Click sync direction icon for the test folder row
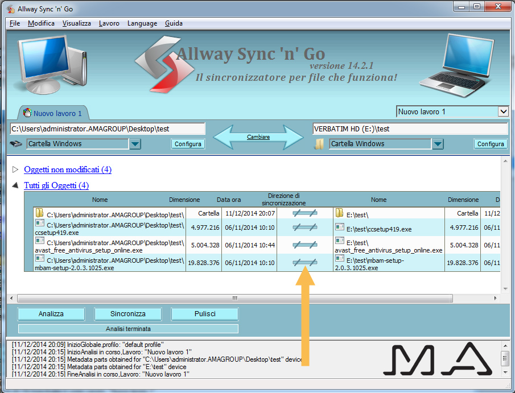The height and width of the screenshot is (393, 515). coord(305,213)
